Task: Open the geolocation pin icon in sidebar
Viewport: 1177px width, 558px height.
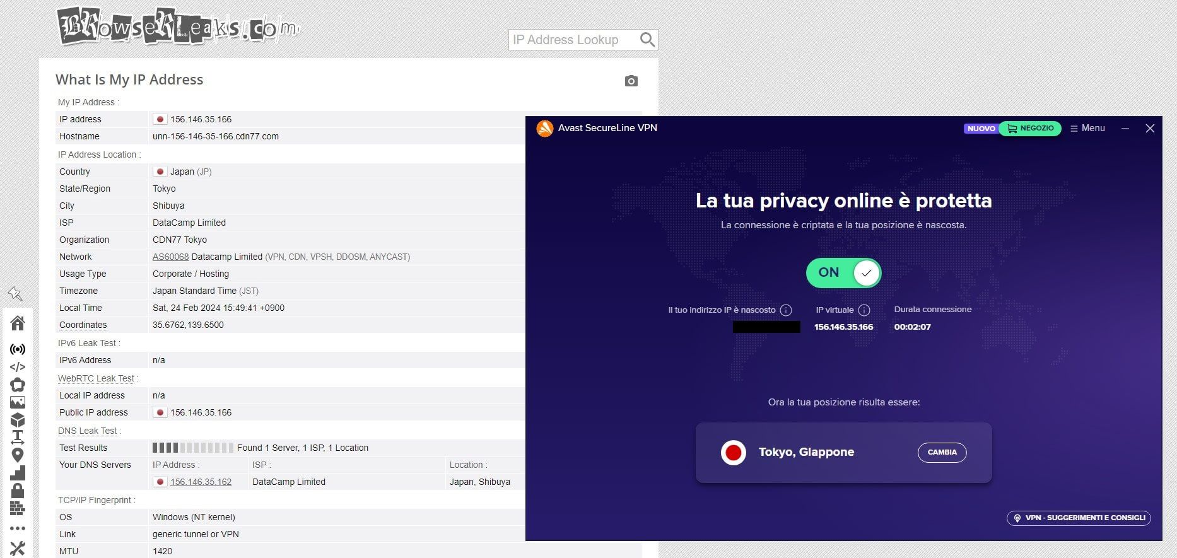Action: pos(18,455)
